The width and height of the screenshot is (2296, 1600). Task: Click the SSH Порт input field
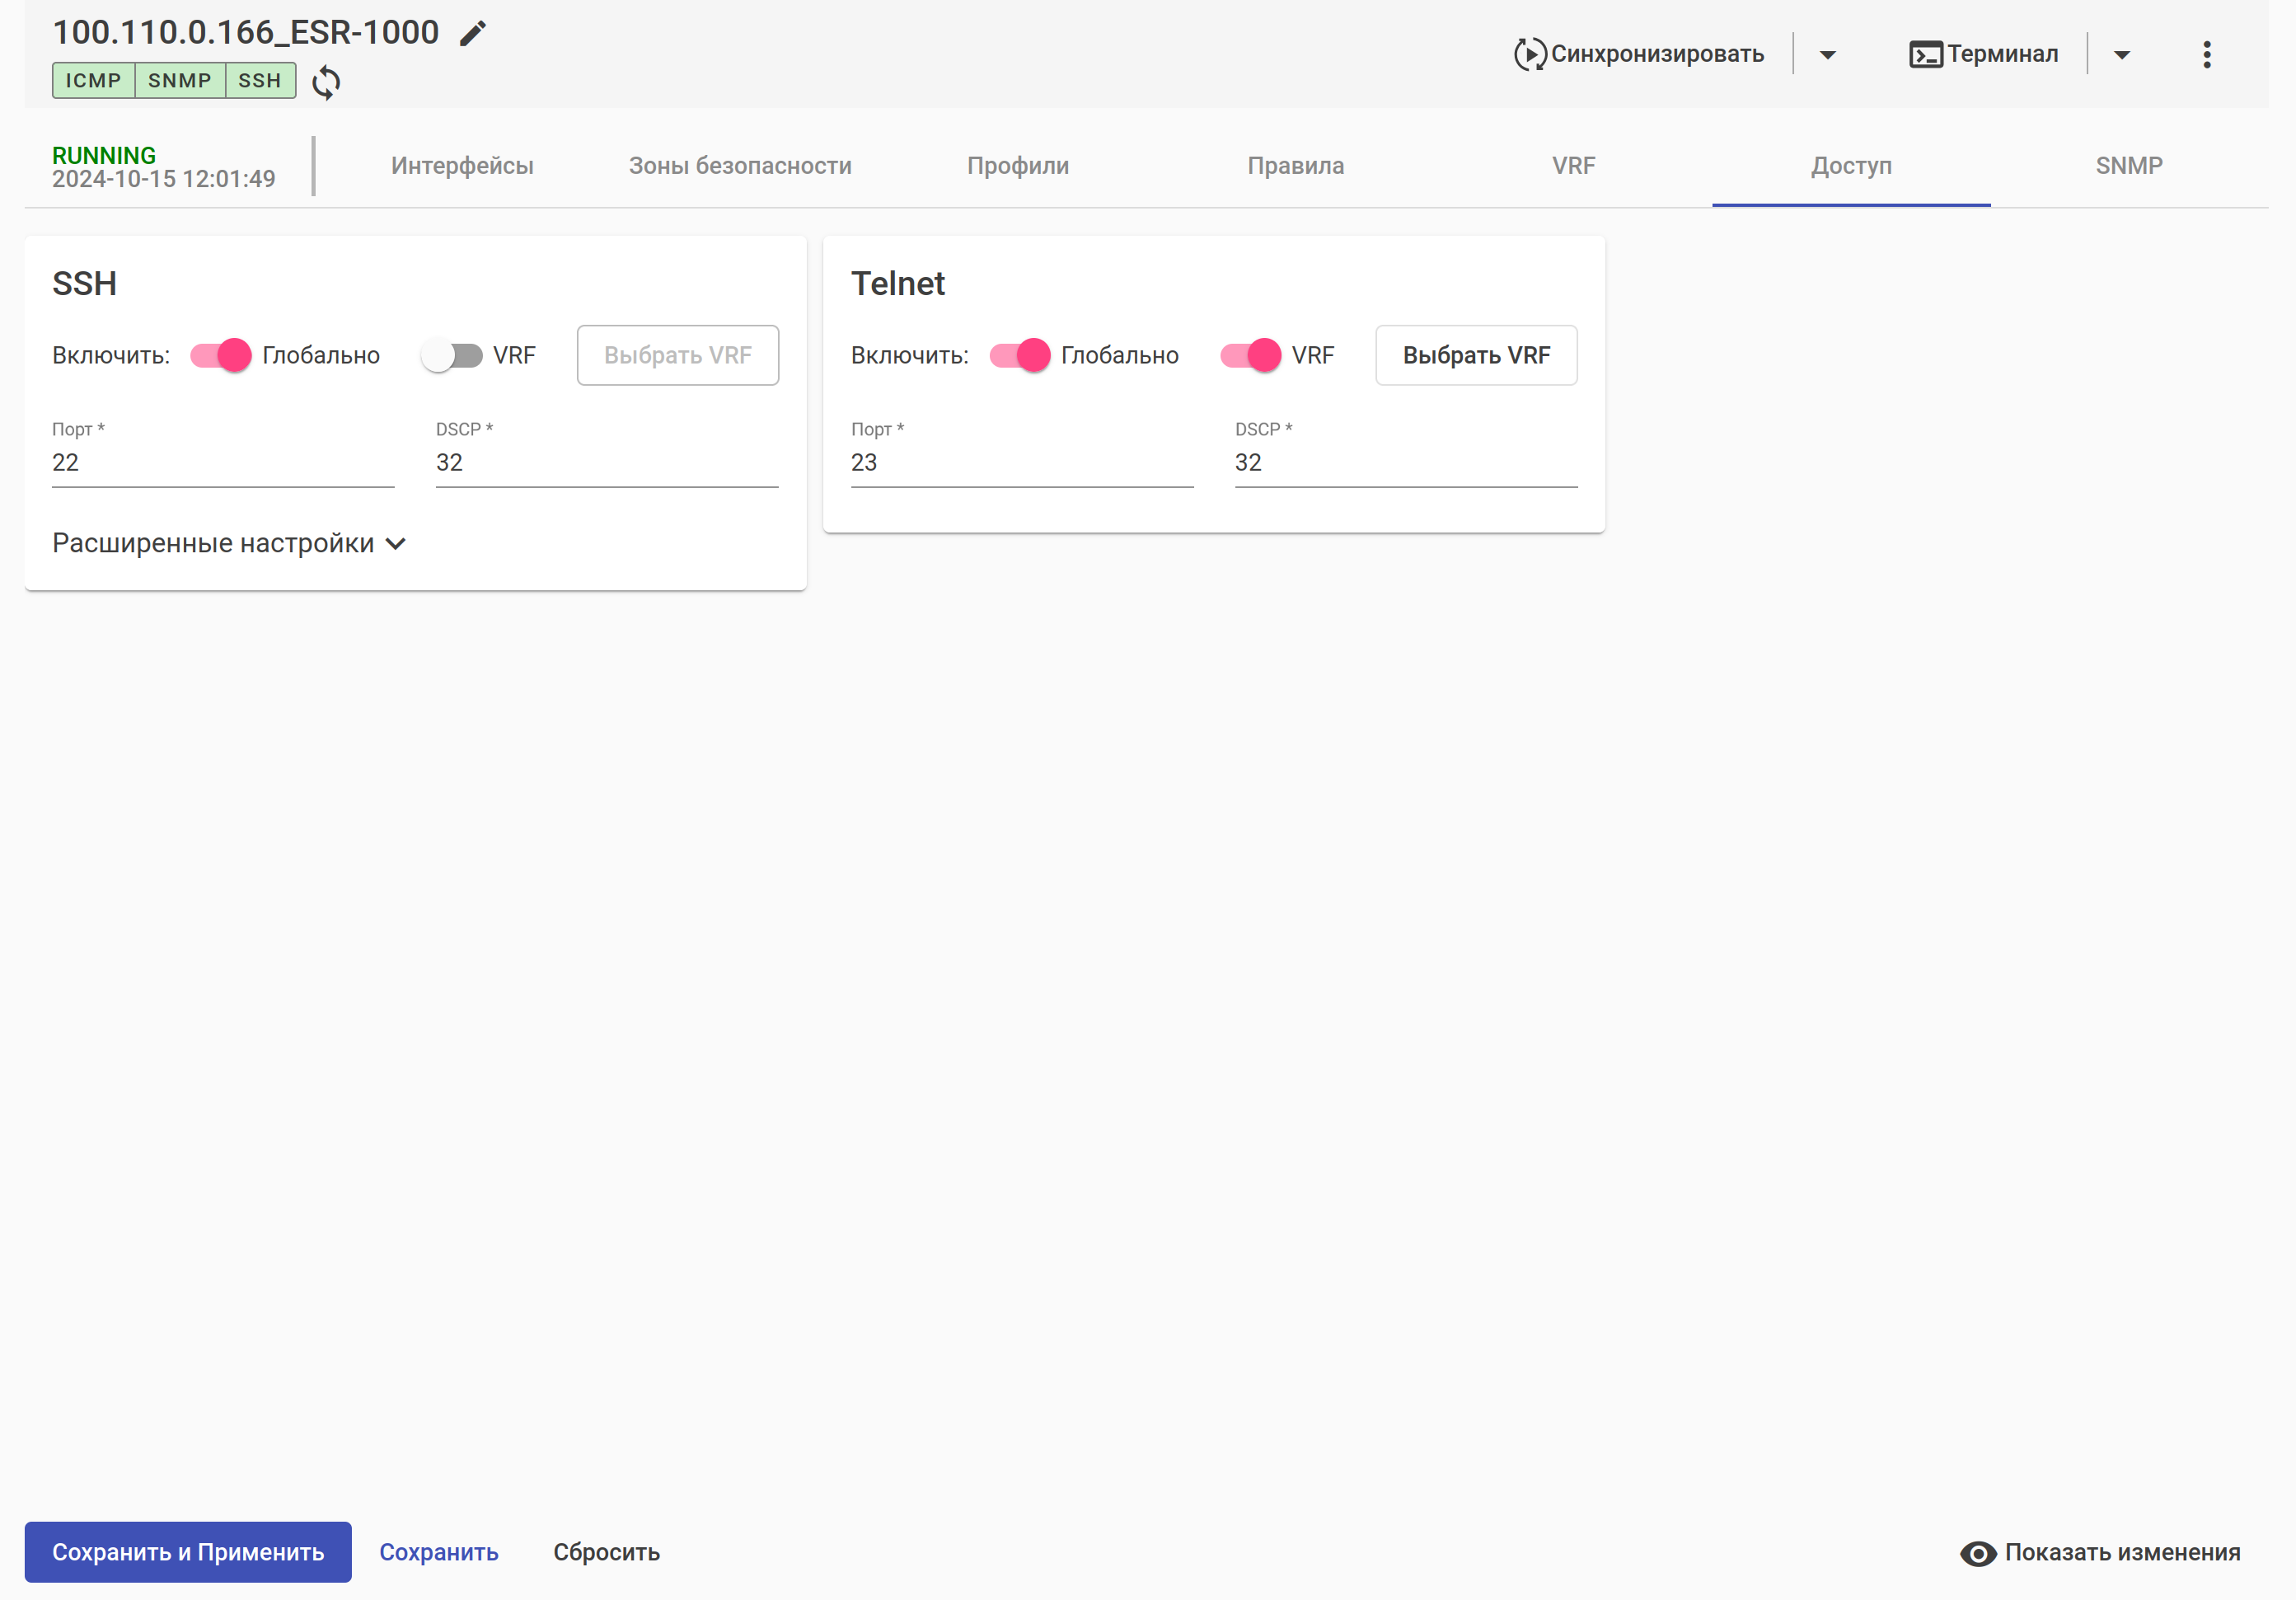point(222,463)
